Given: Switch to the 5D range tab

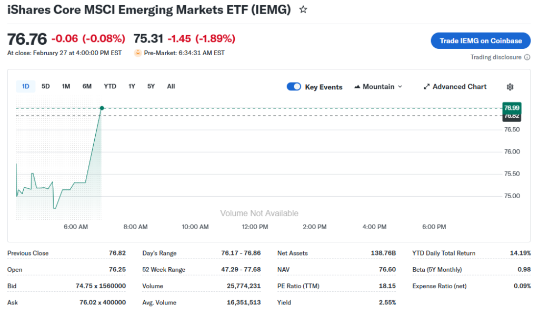Looking at the screenshot, I should [x=46, y=86].
